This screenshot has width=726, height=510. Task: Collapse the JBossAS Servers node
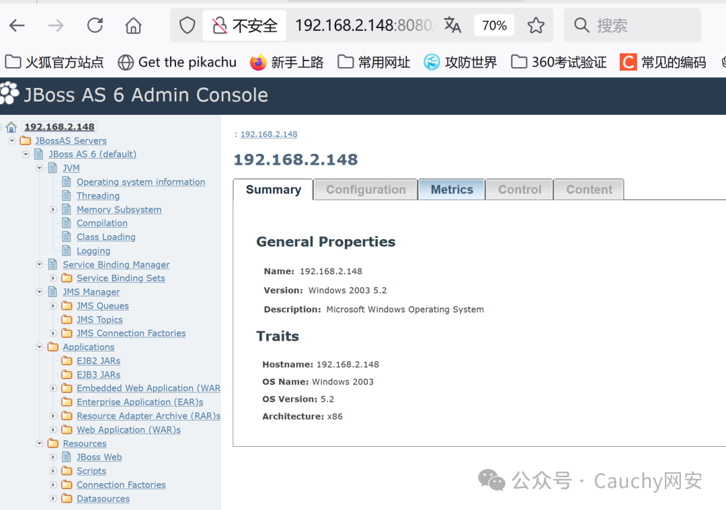(13, 140)
